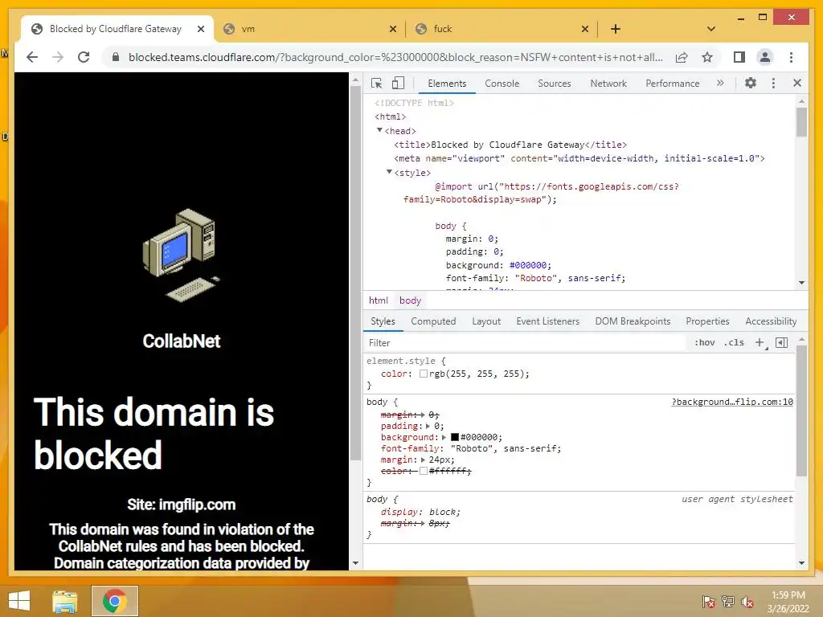Click the lock site info icon
This screenshot has height=617, width=823.
coord(116,57)
